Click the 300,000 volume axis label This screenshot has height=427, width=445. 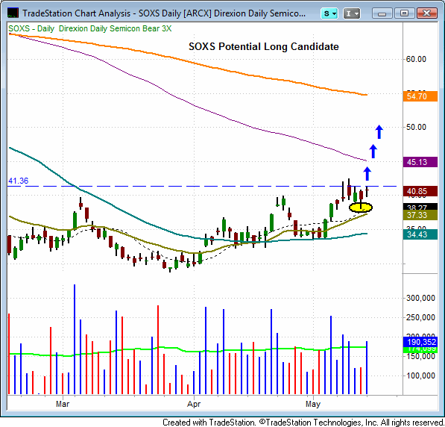420,298
